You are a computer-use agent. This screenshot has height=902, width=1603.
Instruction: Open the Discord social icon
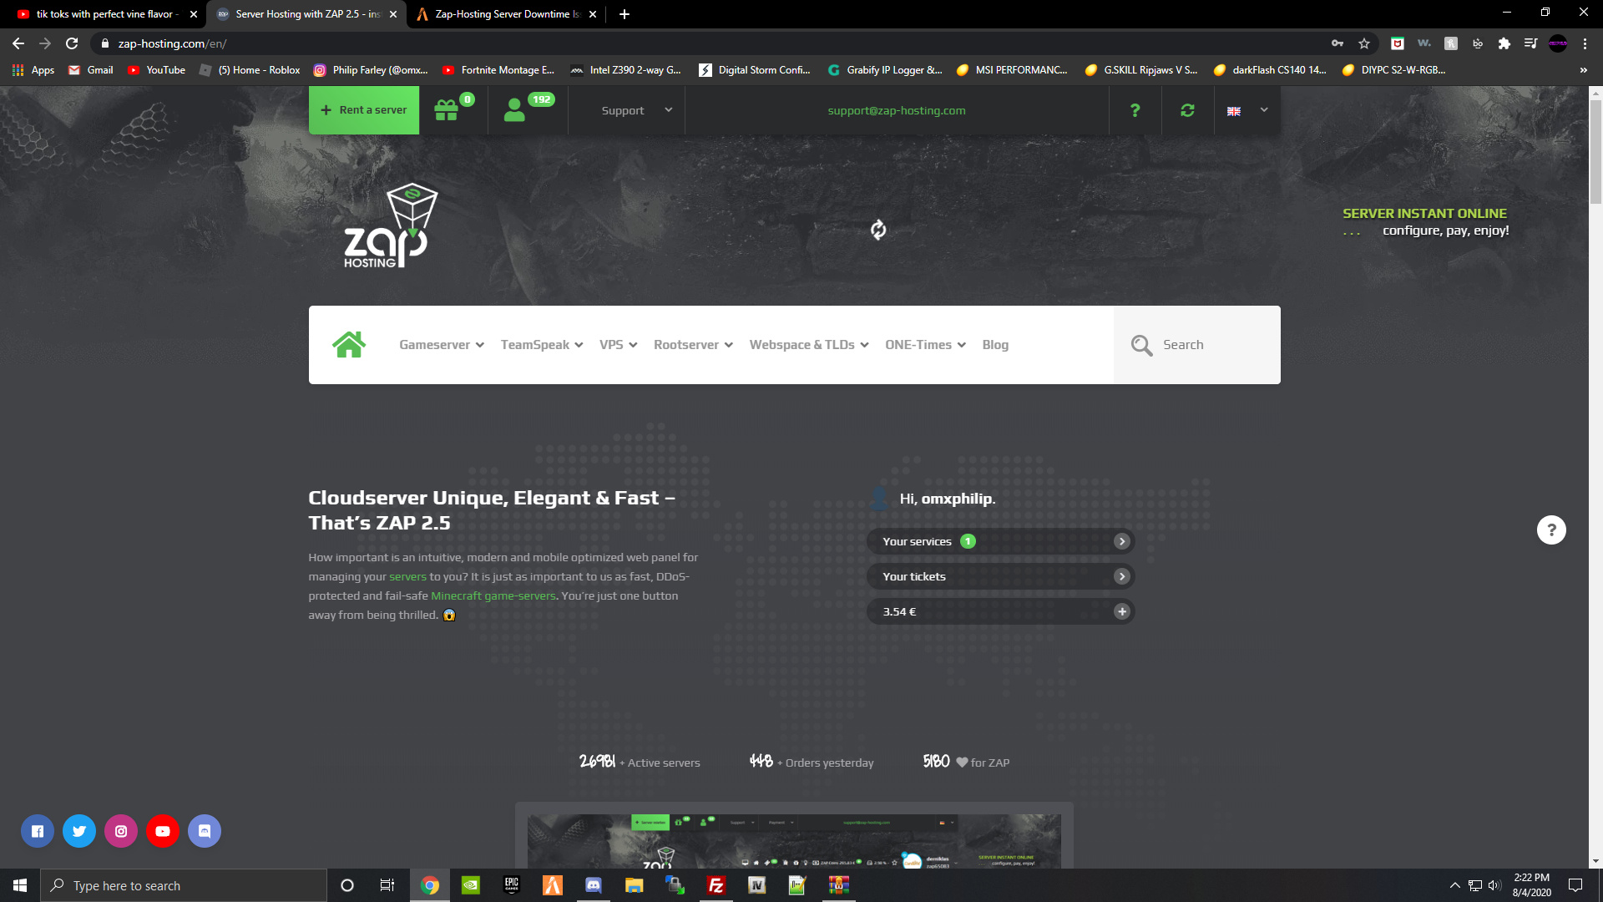[x=205, y=831]
